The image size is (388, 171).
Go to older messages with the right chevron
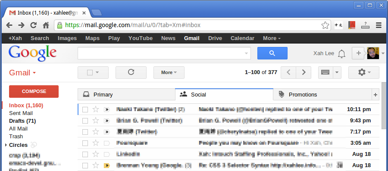[304, 72]
